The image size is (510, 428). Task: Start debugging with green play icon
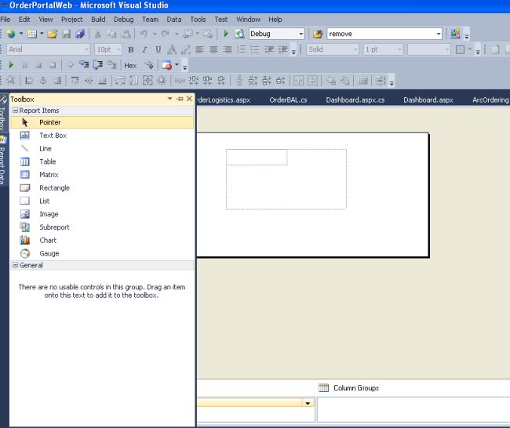coord(226,34)
